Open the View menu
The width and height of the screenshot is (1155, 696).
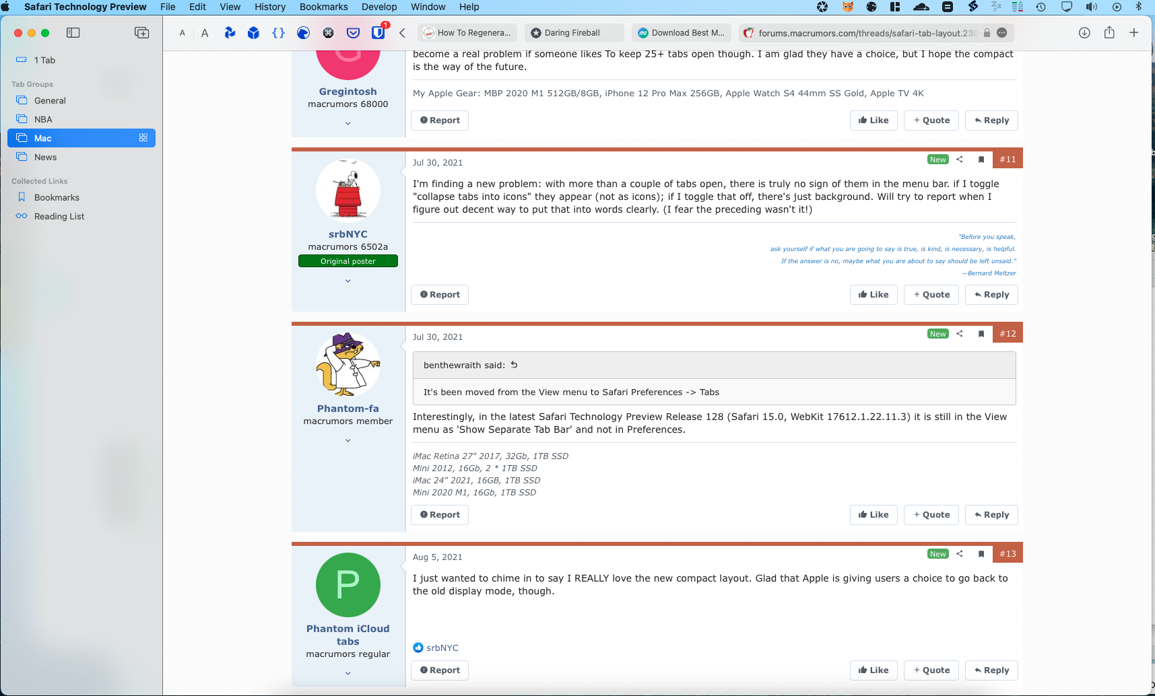click(x=230, y=7)
